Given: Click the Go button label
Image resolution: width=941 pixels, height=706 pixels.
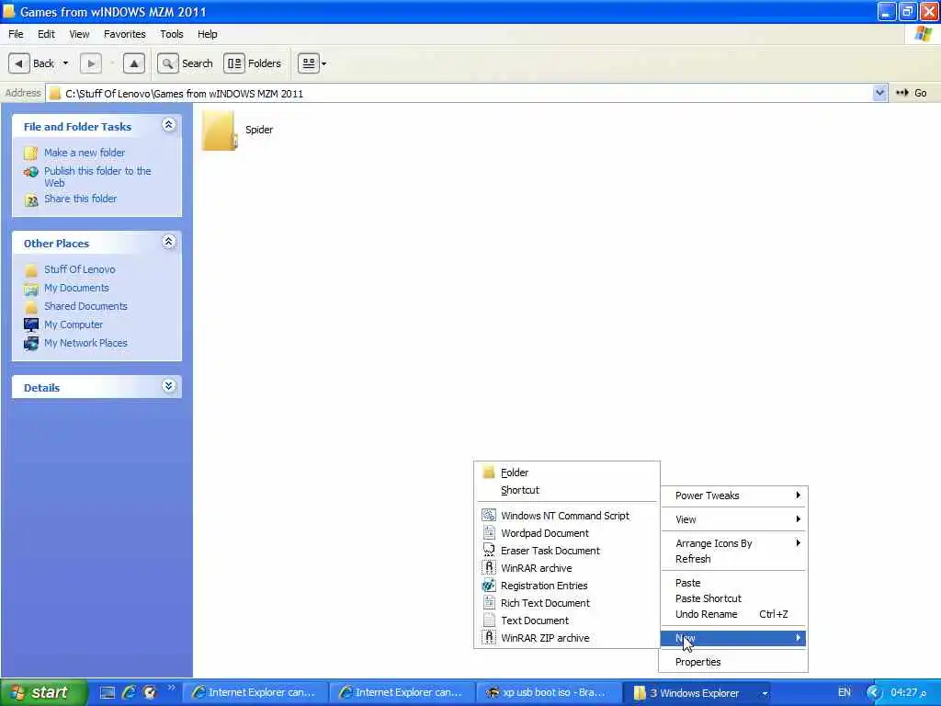Looking at the screenshot, I should click(921, 93).
